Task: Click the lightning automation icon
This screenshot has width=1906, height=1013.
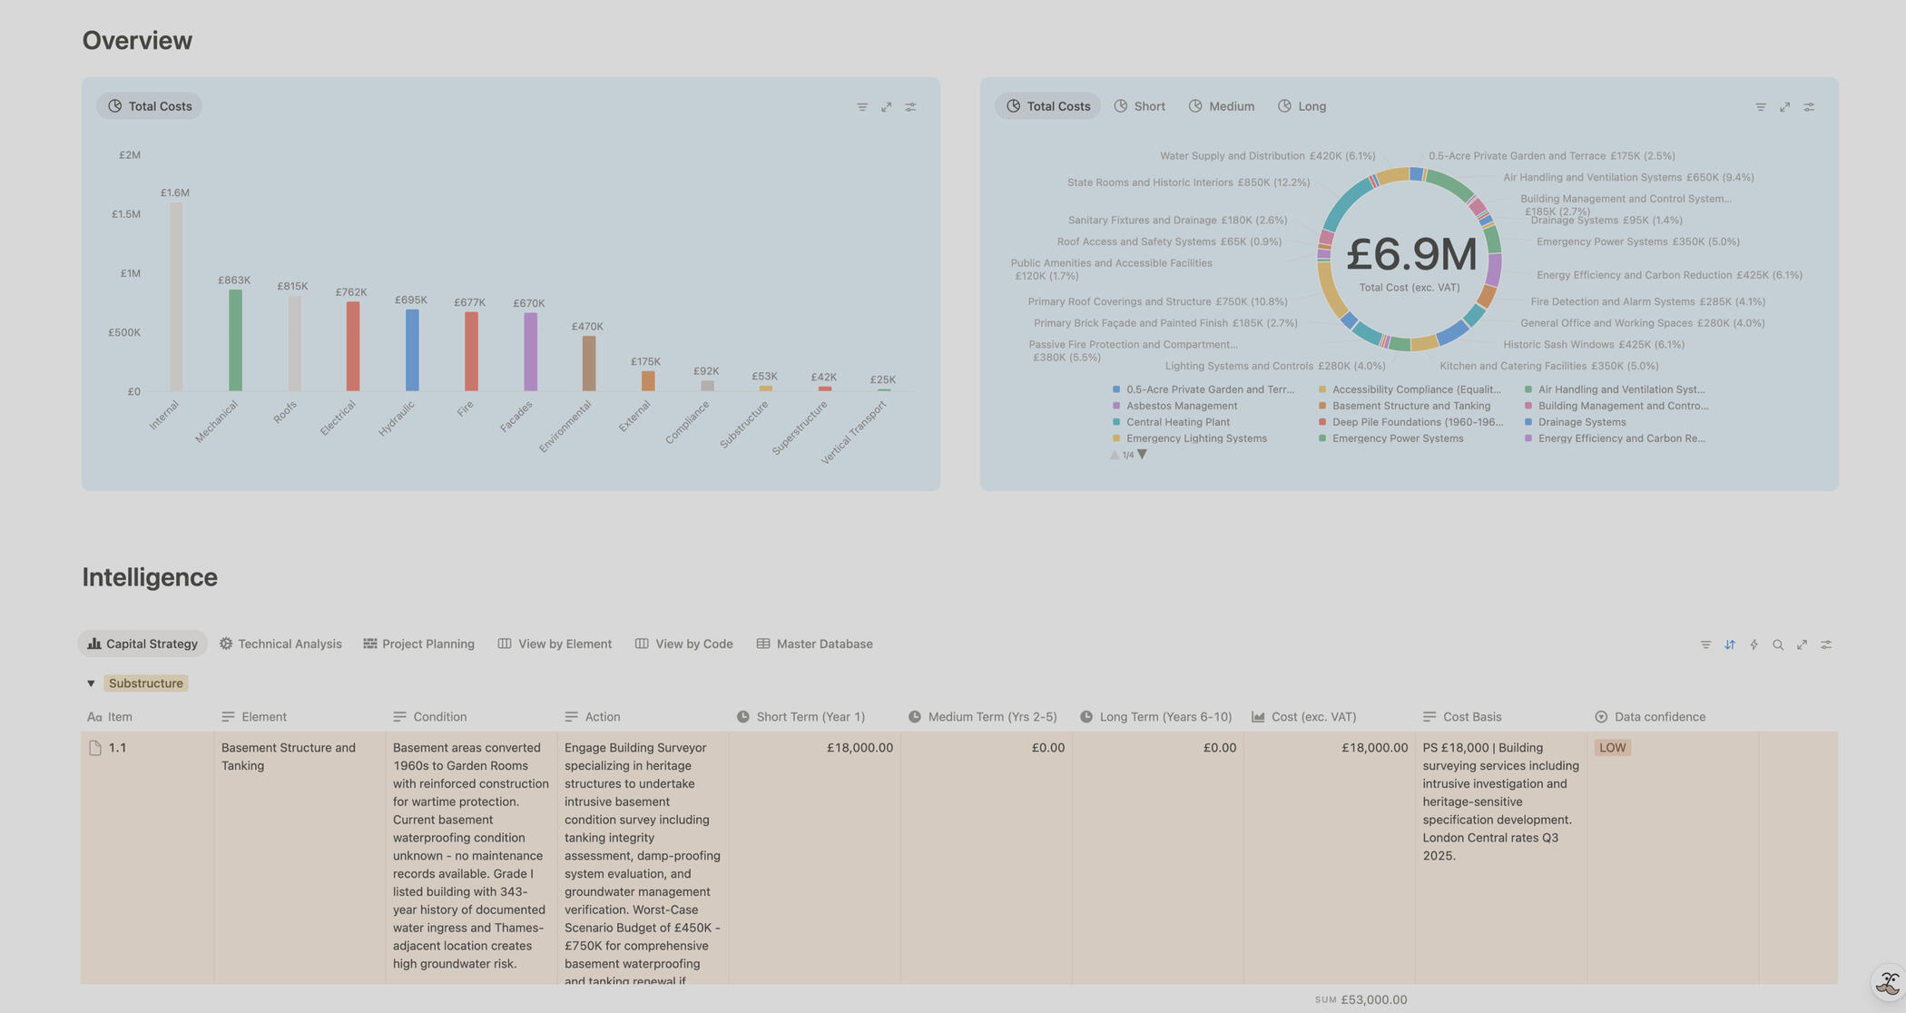Action: tap(1754, 644)
